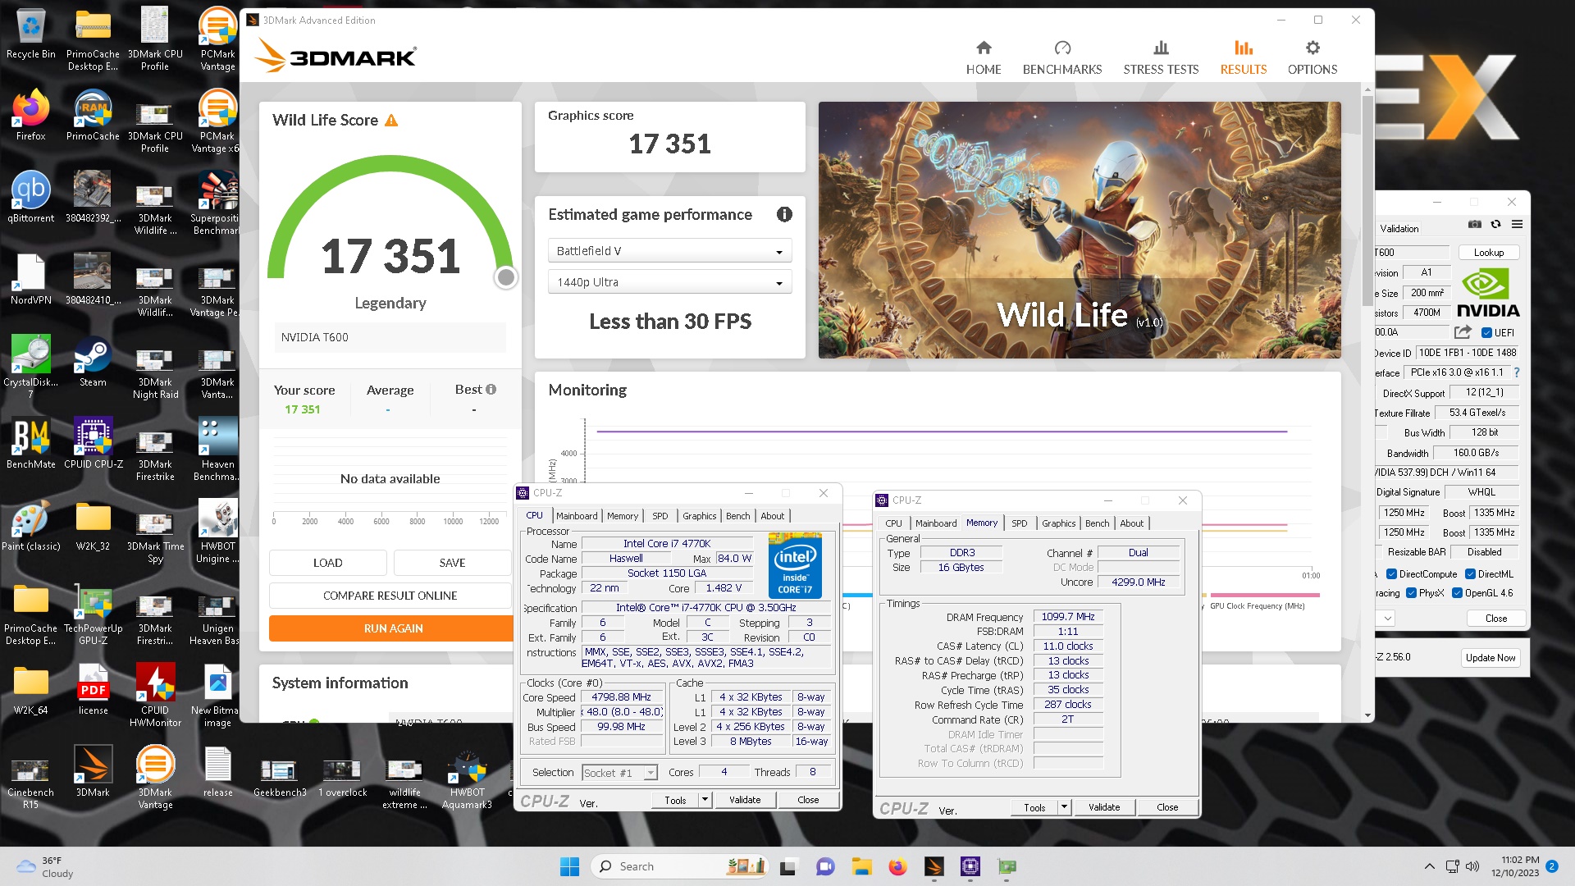Go to STRESS TESTS in 3DMark
This screenshot has width=1575, height=886.
tap(1161, 57)
